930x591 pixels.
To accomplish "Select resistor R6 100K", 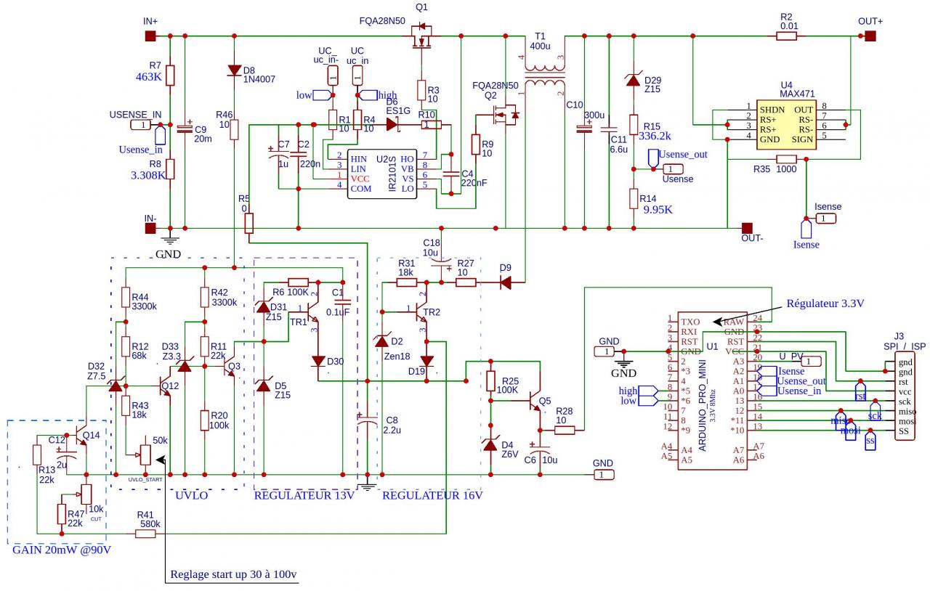I will 299,282.
